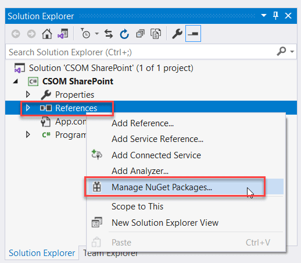Click the Home icon in toolbar
Image resolution: width=301 pixels, height=263 pixels.
(47, 34)
